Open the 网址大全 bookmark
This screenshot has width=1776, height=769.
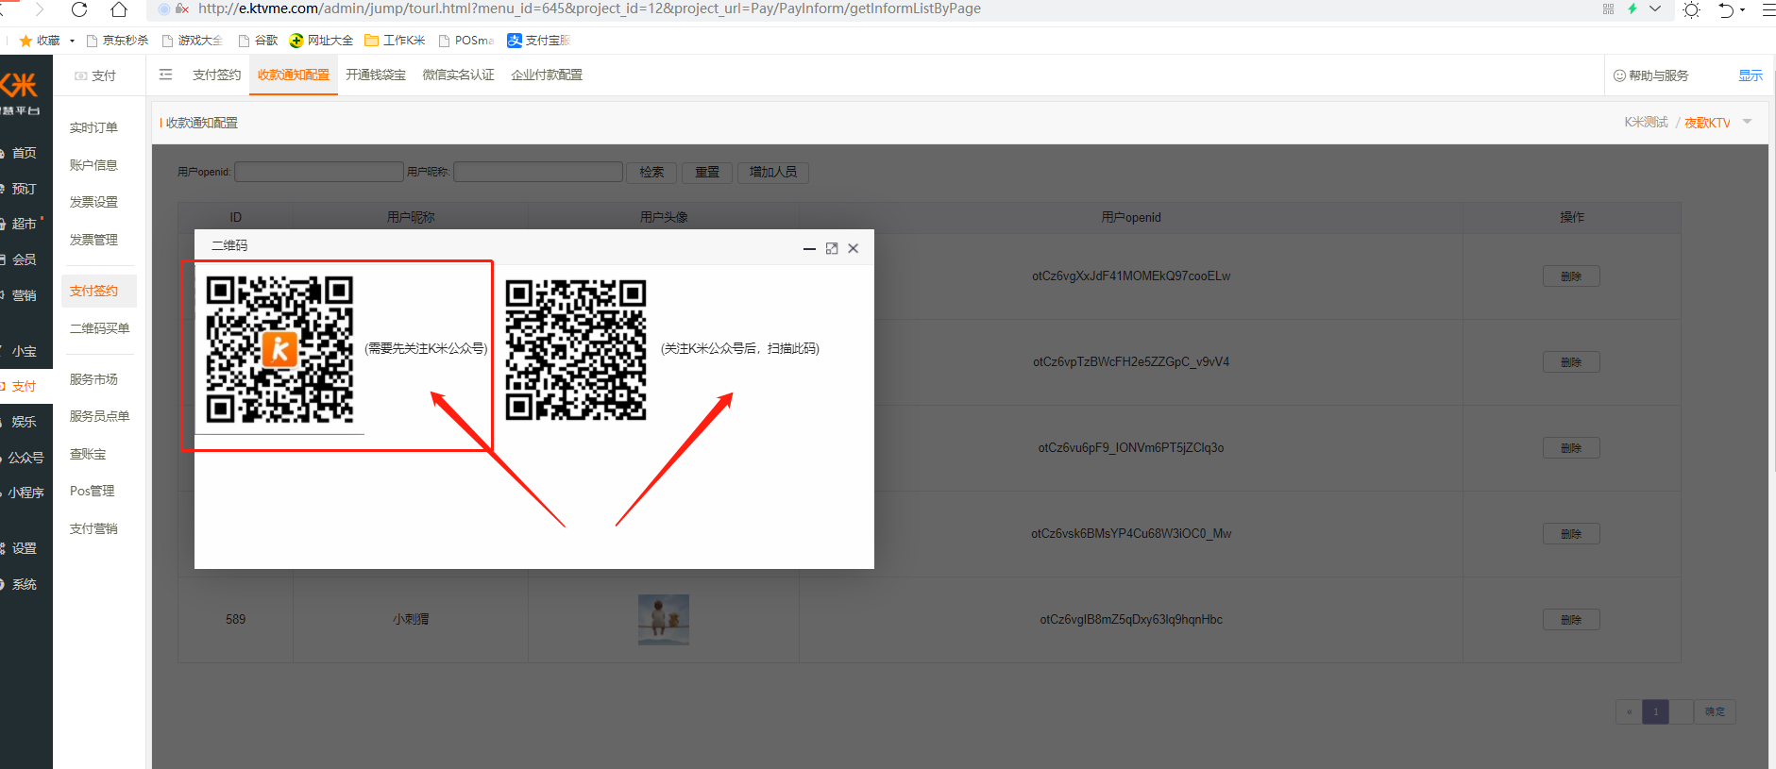[321, 41]
